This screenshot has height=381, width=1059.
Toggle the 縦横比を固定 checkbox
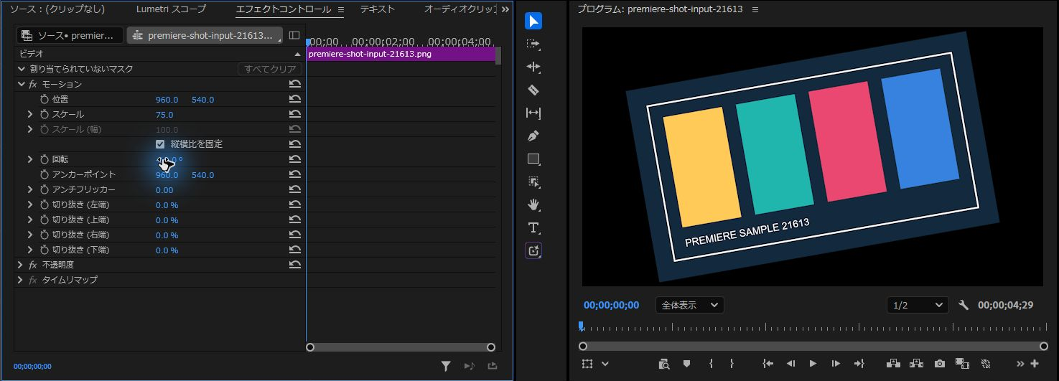coord(160,144)
